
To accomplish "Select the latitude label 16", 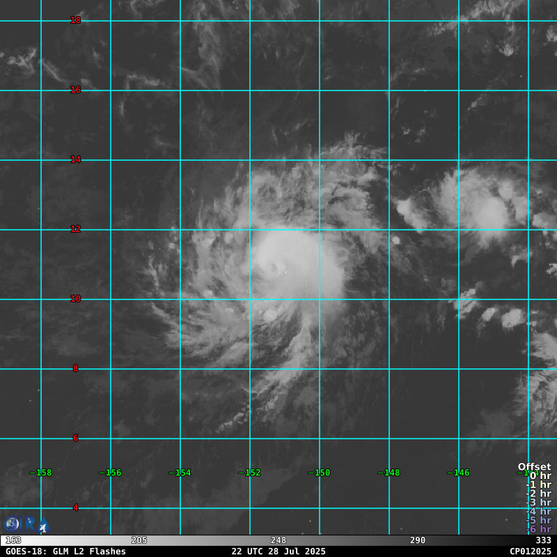I will (76, 90).
